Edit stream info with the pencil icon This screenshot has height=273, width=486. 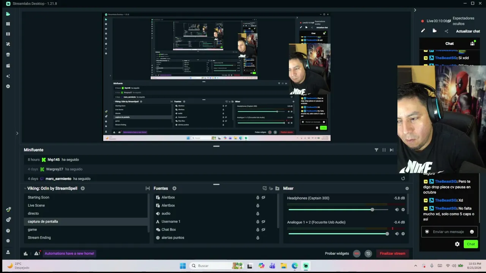[423, 31]
